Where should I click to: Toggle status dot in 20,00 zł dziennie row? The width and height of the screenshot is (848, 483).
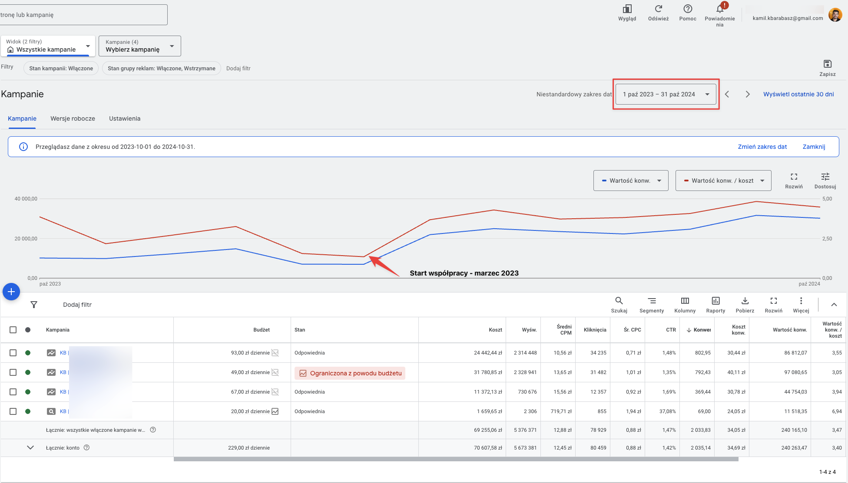[x=28, y=411]
